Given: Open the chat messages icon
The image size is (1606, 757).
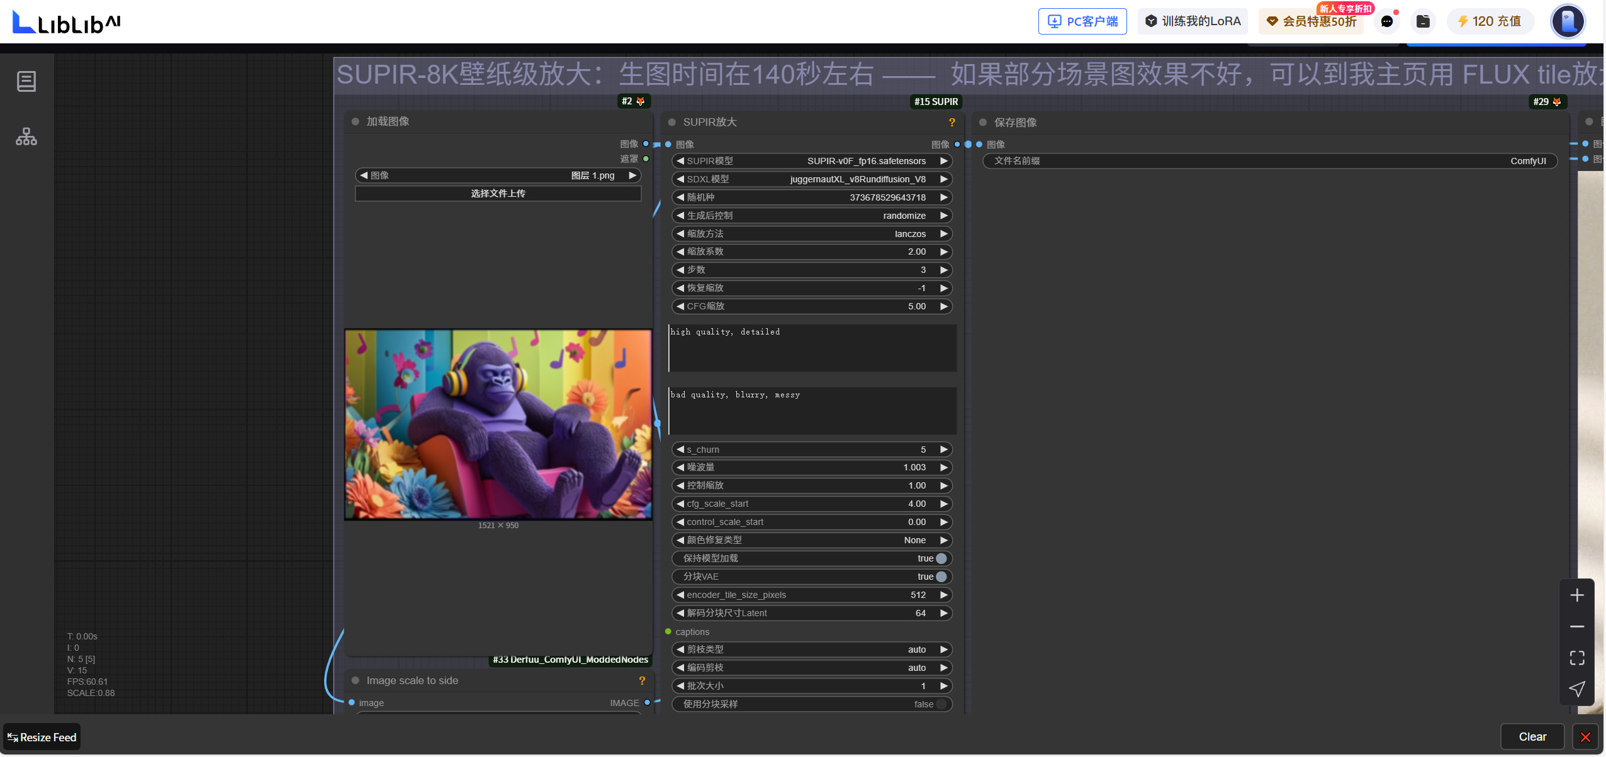Looking at the screenshot, I should pos(1387,21).
